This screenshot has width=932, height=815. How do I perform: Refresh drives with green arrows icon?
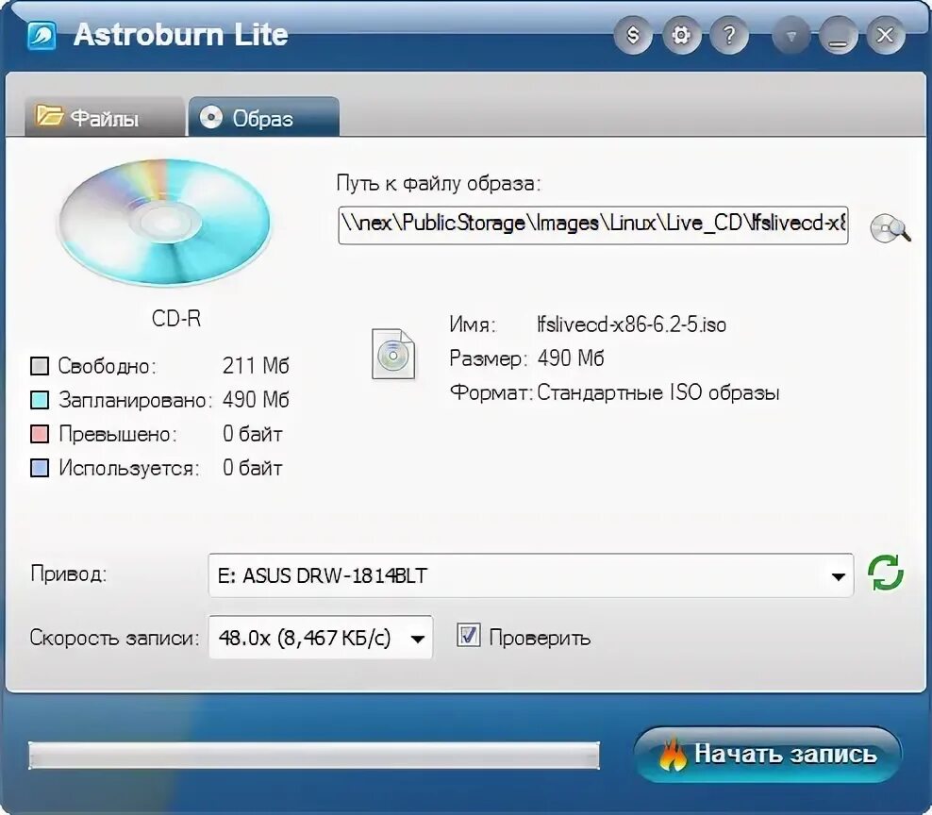point(886,574)
